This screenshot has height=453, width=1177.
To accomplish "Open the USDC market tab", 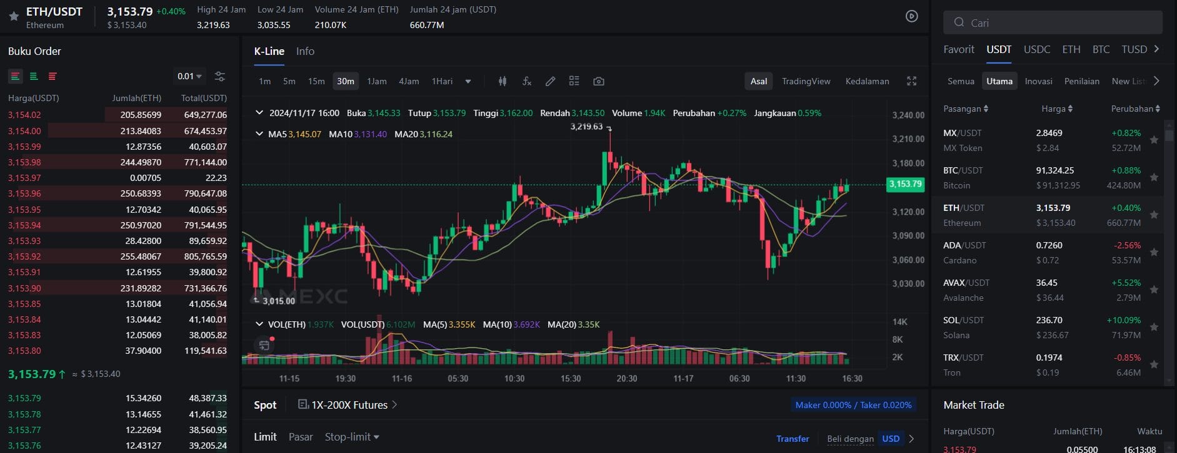I will tap(1037, 49).
